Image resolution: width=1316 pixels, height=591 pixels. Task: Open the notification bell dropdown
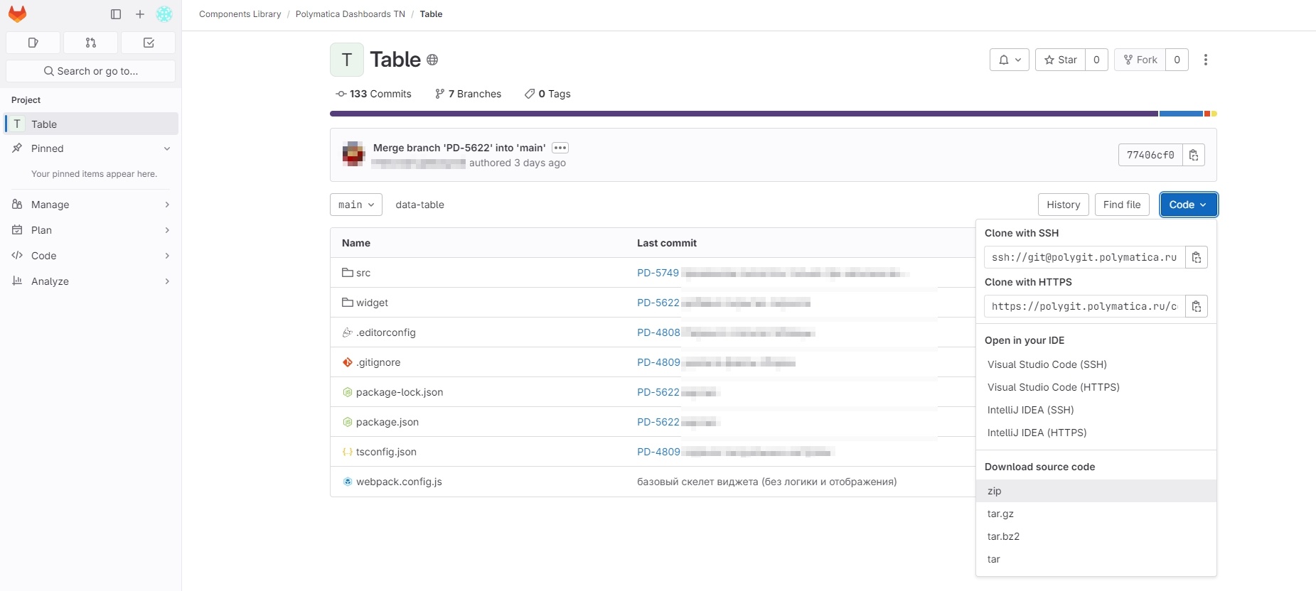(x=1009, y=60)
